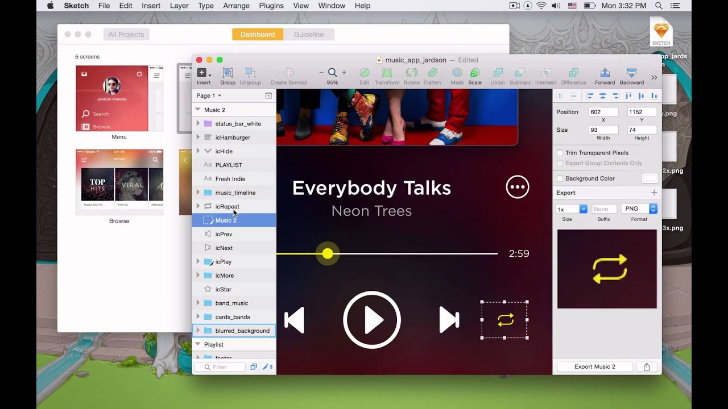Select the Fresh Indie text layer
The width and height of the screenshot is (728, 409).
pyautogui.click(x=234, y=179)
